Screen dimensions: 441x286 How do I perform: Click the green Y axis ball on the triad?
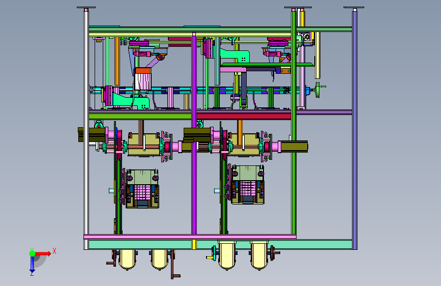(x=32, y=253)
